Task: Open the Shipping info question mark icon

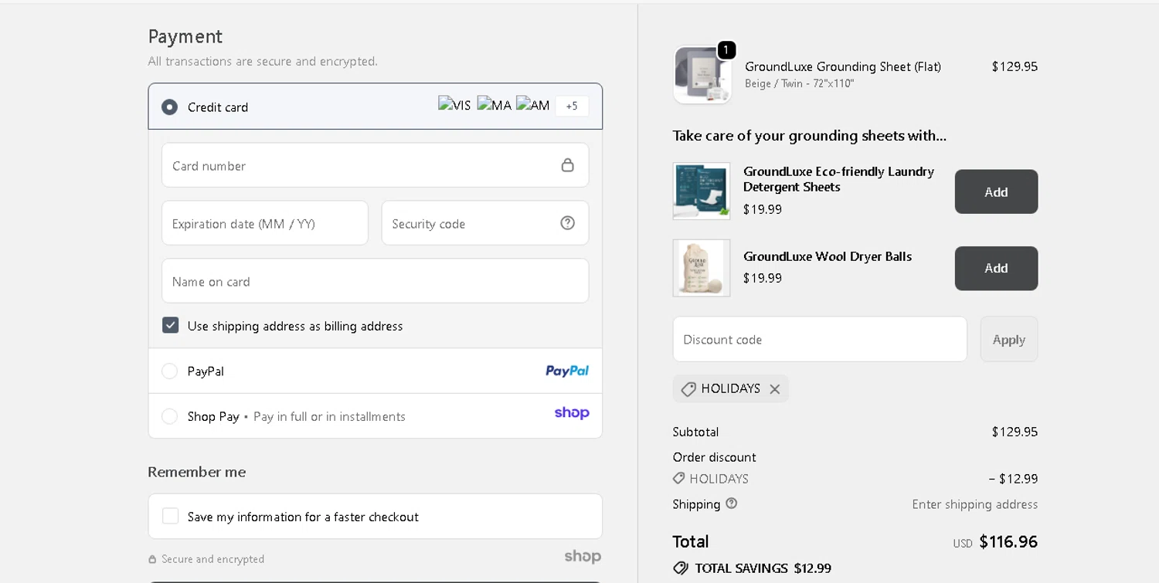Action: pyautogui.click(x=732, y=503)
